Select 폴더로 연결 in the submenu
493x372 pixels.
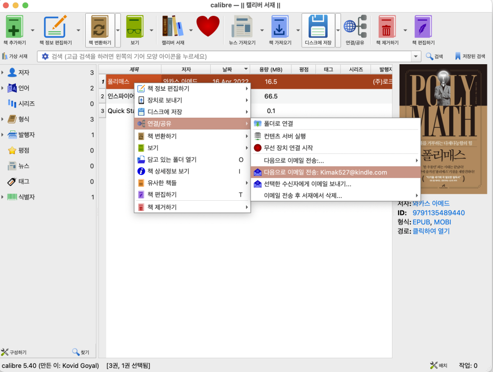click(336, 124)
